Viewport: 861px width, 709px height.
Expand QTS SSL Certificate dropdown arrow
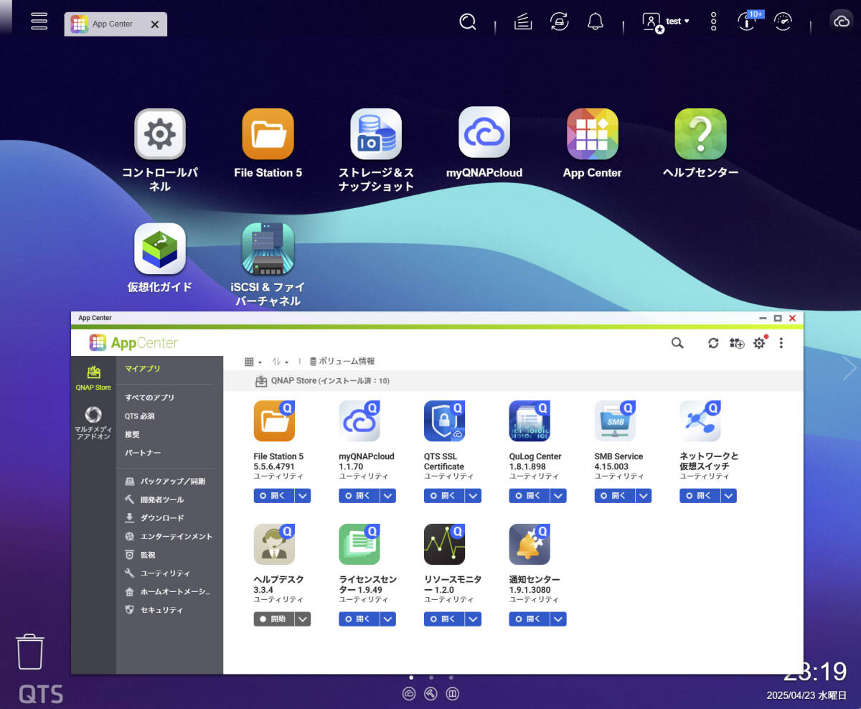474,495
